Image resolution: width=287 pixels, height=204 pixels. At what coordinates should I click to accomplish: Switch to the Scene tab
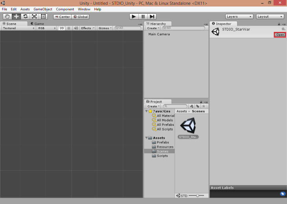pyautogui.click(x=14, y=24)
